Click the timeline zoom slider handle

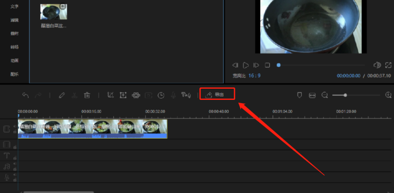point(345,95)
